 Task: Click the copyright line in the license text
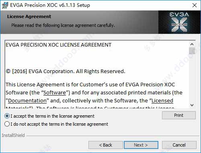click(x=66, y=71)
